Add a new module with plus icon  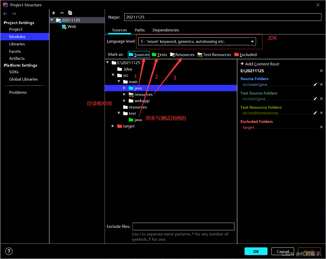[x=54, y=13]
